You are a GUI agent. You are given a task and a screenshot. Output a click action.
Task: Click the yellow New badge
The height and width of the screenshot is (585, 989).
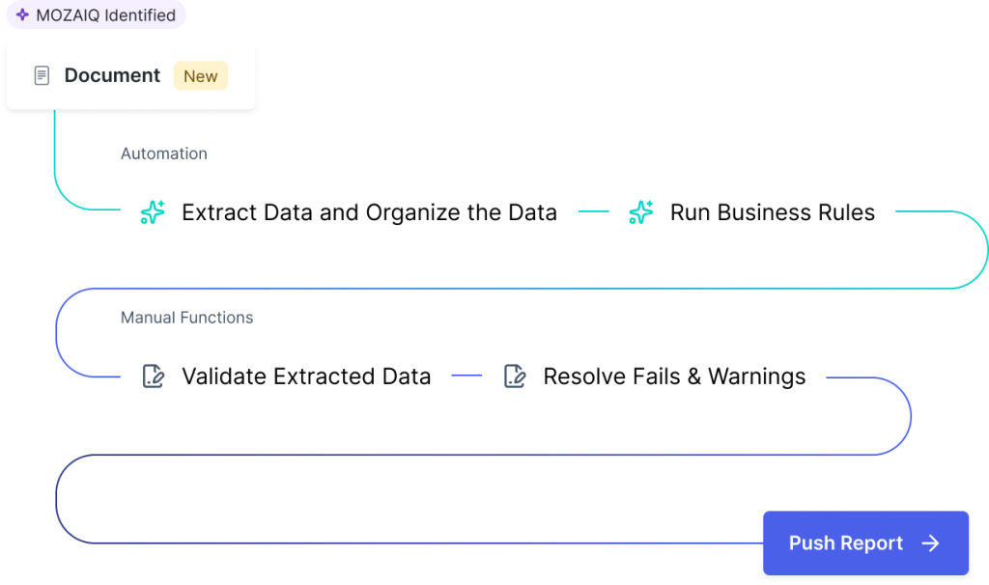pos(200,76)
